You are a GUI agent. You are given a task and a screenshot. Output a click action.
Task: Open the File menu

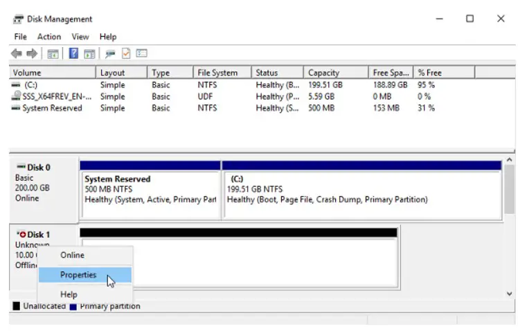pyautogui.click(x=20, y=37)
